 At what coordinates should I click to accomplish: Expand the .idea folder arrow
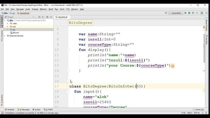pyautogui.click(x=8, y=23)
